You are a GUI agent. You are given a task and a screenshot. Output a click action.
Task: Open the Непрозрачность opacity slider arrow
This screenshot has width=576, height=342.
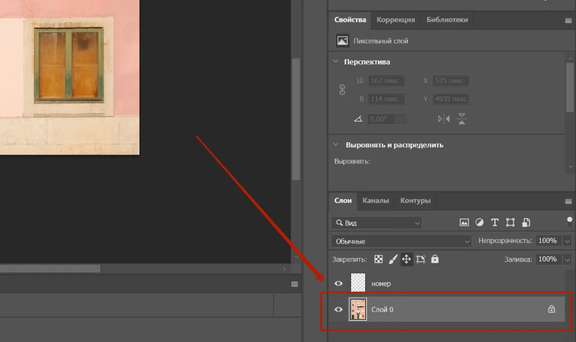click(x=568, y=241)
